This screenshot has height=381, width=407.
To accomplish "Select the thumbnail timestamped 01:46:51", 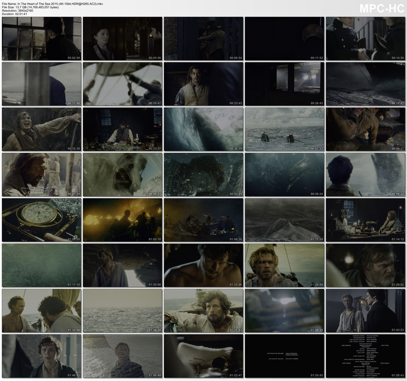I will click(41, 356).
